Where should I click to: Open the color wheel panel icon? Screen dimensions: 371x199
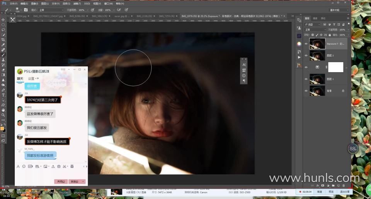click(299, 44)
